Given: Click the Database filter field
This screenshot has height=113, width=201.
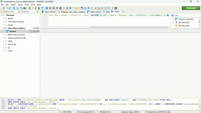Looking at the screenshot, I should pyautogui.click(x=9, y=12).
